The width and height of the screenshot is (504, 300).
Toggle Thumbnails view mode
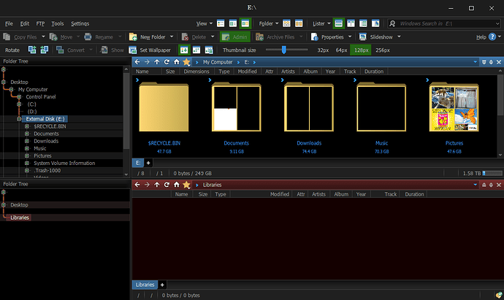coord(245,23)
